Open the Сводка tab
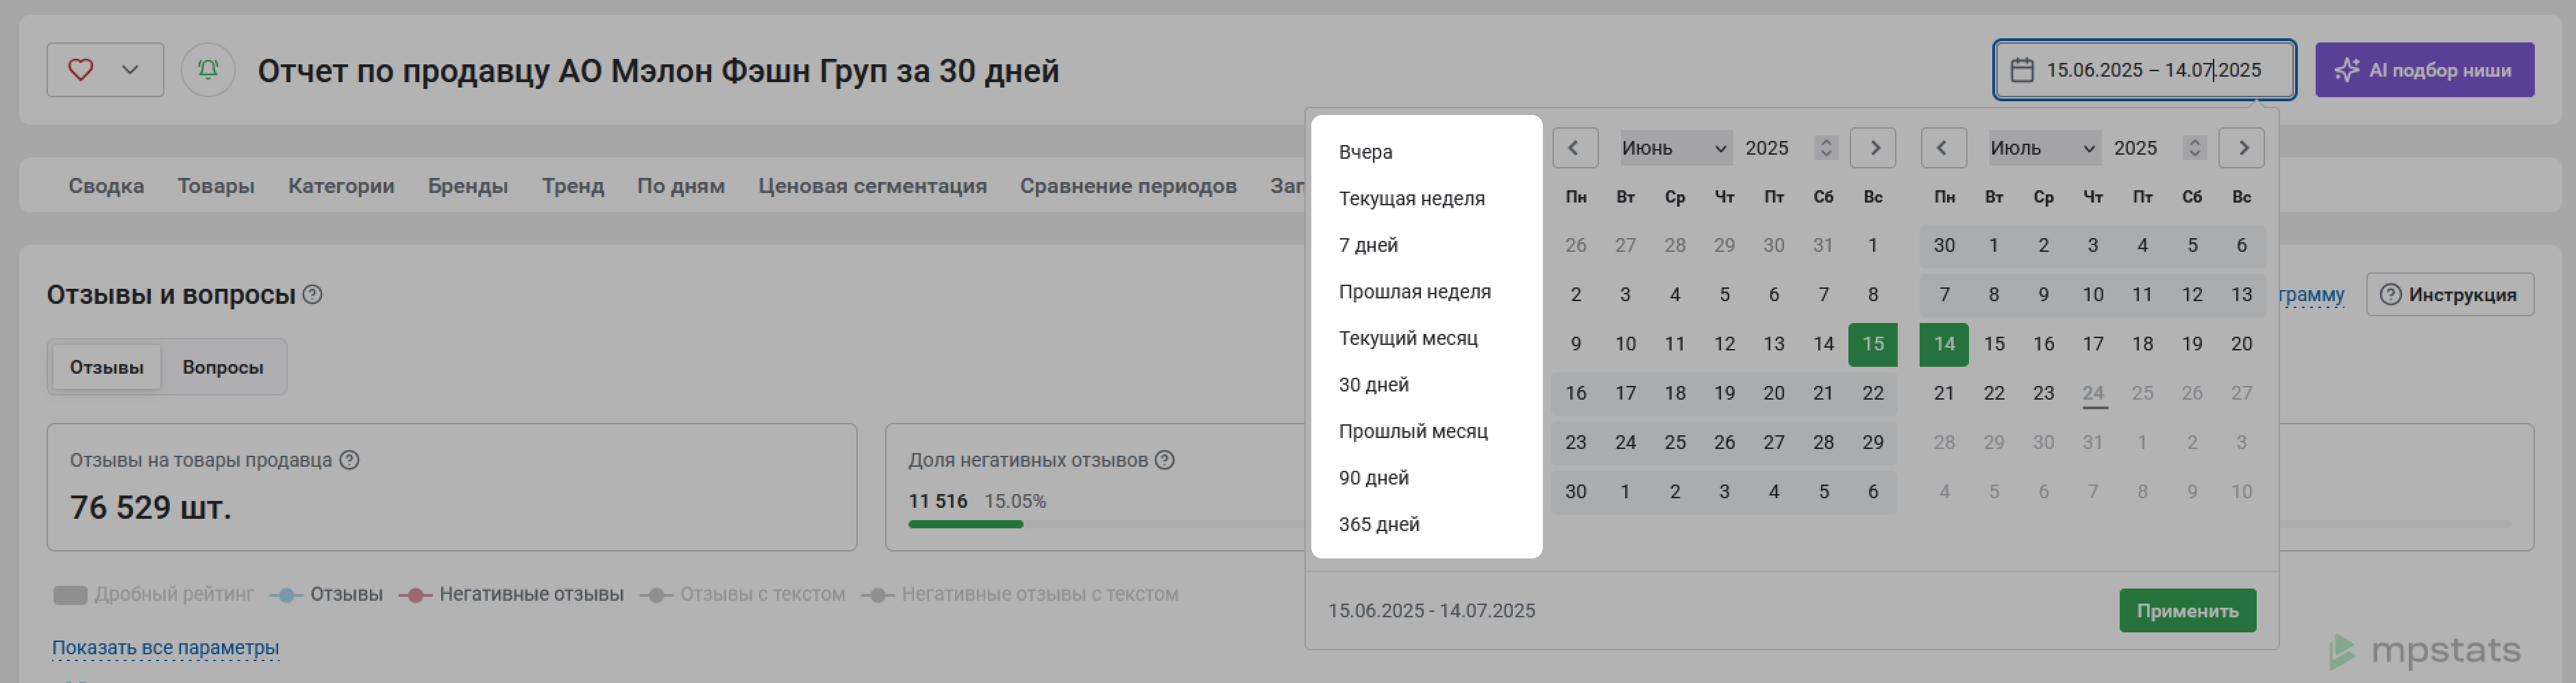Image resolution: width=2576 pixels, height=683 pixels. (x=106, y=186)
